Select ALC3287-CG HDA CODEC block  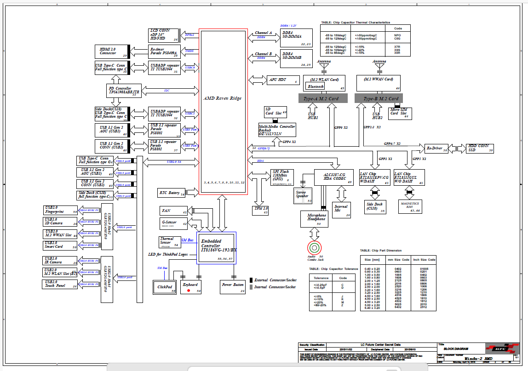(334, 177)
